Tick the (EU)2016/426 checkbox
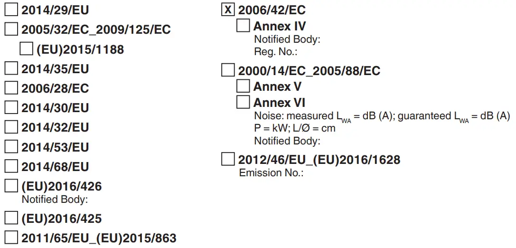Image resolution: width=516 pixels, height=248 pixels. pos(11,186)
